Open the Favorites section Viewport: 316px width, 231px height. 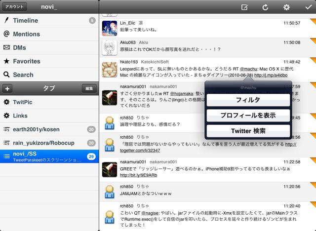49,61
